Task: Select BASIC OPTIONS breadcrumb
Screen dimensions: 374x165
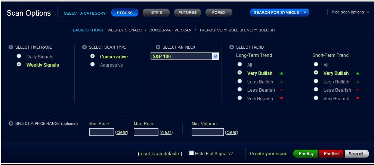Action: 88,30
